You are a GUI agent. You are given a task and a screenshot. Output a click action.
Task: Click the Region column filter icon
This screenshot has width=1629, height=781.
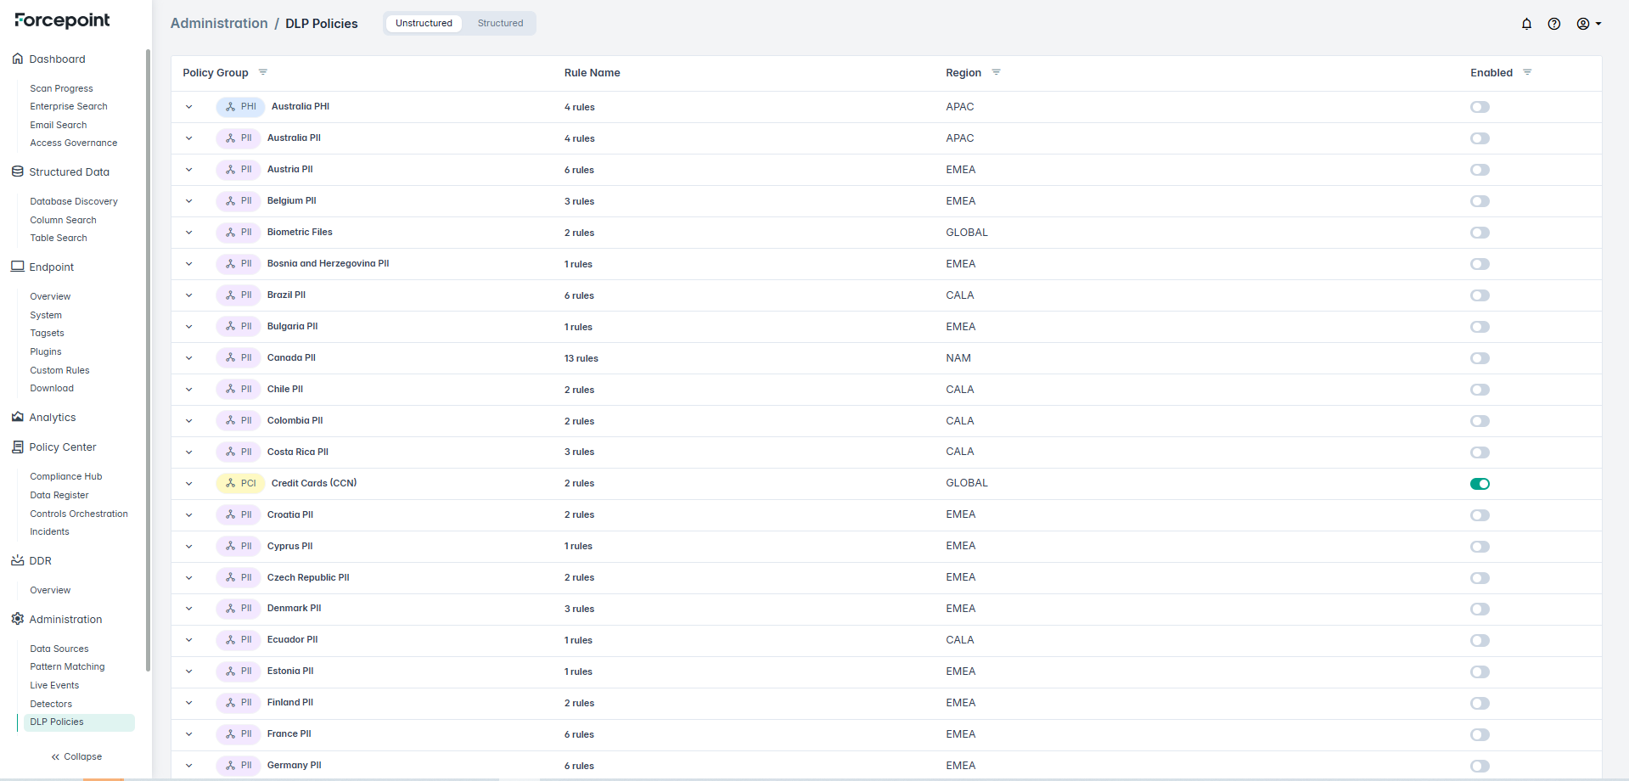click(x=996, y=72)
